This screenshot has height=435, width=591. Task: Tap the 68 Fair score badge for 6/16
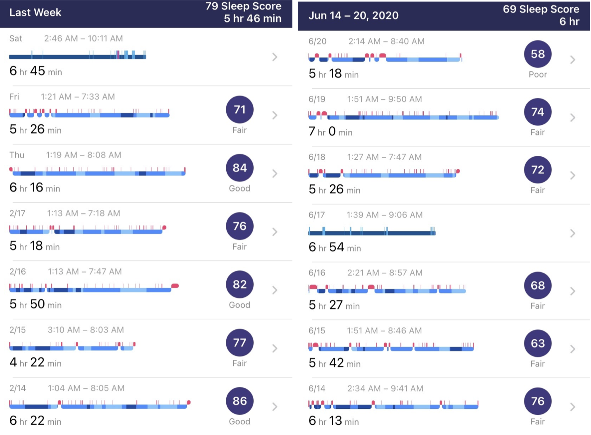tap(538, 286)
